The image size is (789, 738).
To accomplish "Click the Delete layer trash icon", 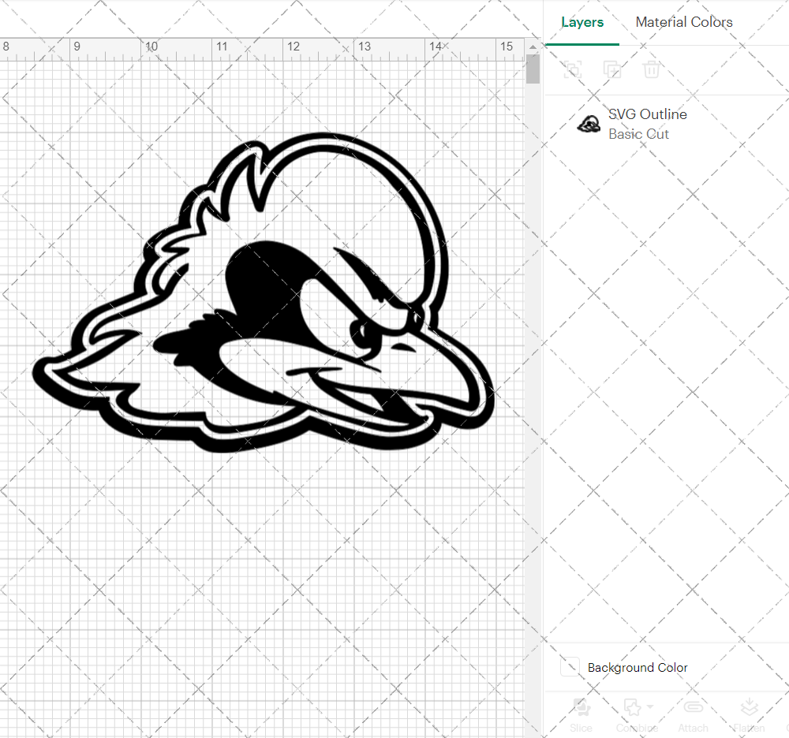I will [651, 69].
